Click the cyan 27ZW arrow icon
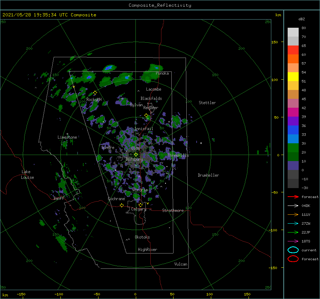 (x=293, y=224)
